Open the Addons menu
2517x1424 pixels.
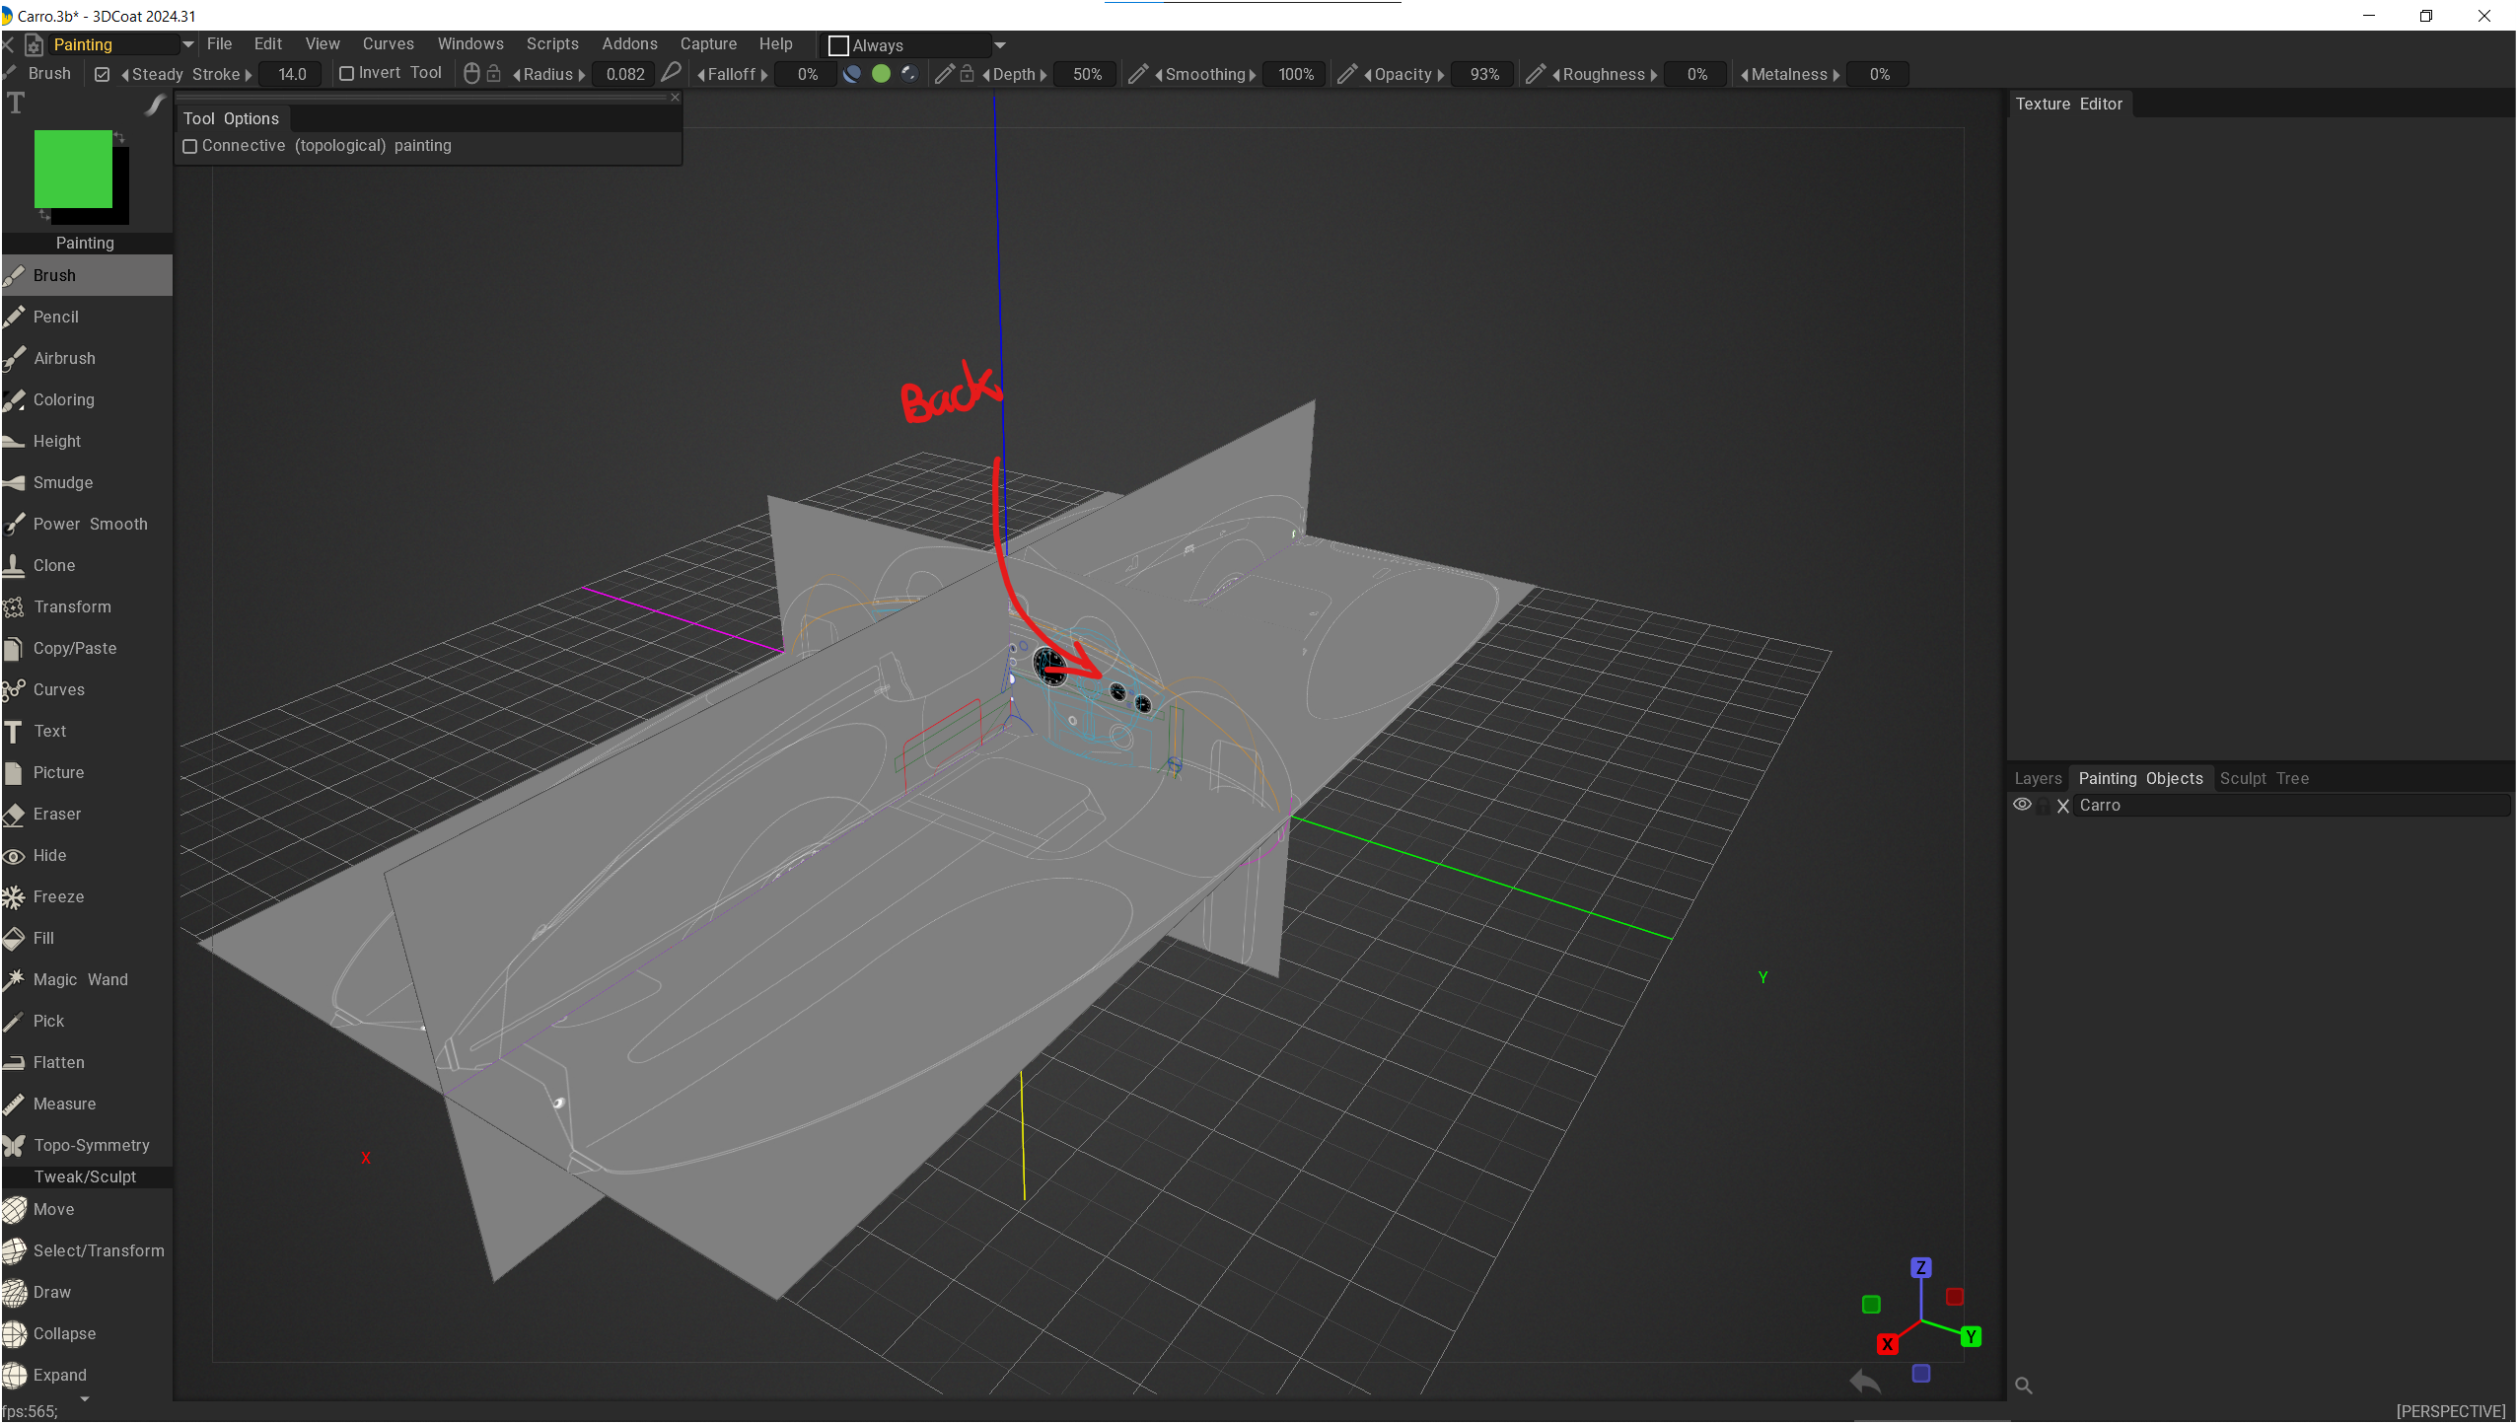pyautogui.click(x=629, y=44)
